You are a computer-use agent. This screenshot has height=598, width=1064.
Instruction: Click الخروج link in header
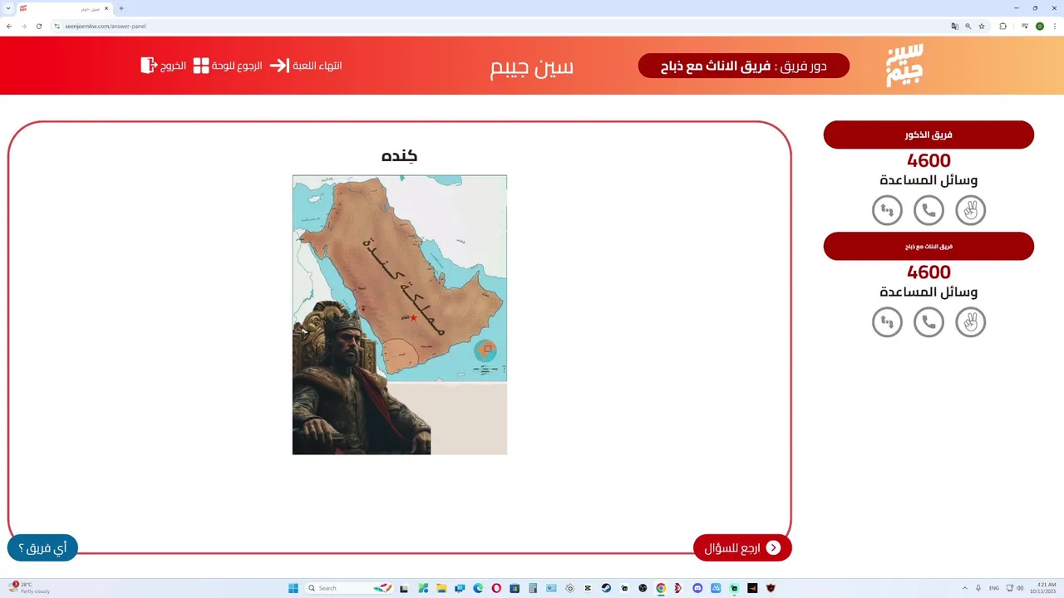(174, 65)
